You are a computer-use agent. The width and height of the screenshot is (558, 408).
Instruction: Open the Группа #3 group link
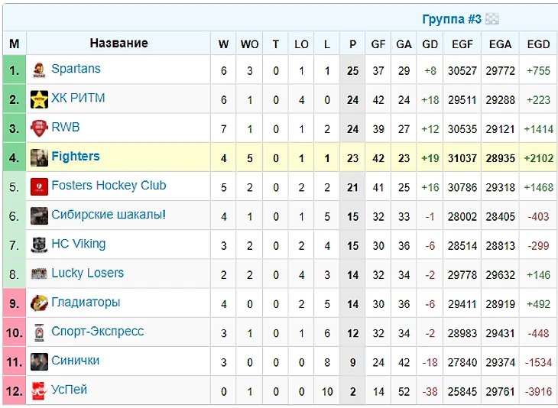coord(452,19)
